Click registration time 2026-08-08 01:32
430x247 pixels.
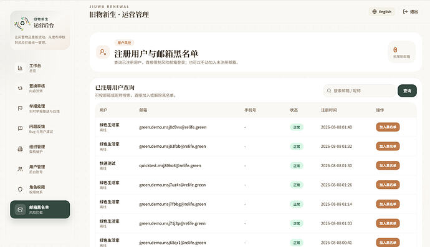coord(337,147)
